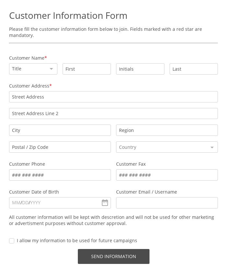Click the Street Address Line 2 field
This screenshot has height=273, width=227.
tap(113, 113)
